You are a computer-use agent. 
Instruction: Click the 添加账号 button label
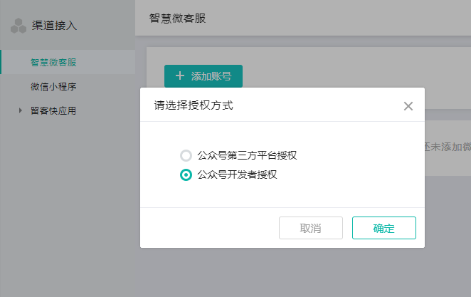(211, 75)
